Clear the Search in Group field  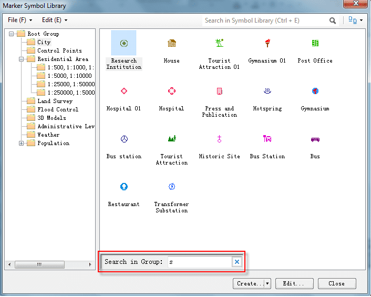[237, 262]
